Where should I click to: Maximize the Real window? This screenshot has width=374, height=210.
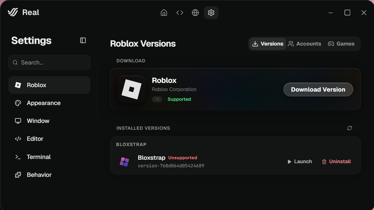click(x=347, y=13)
